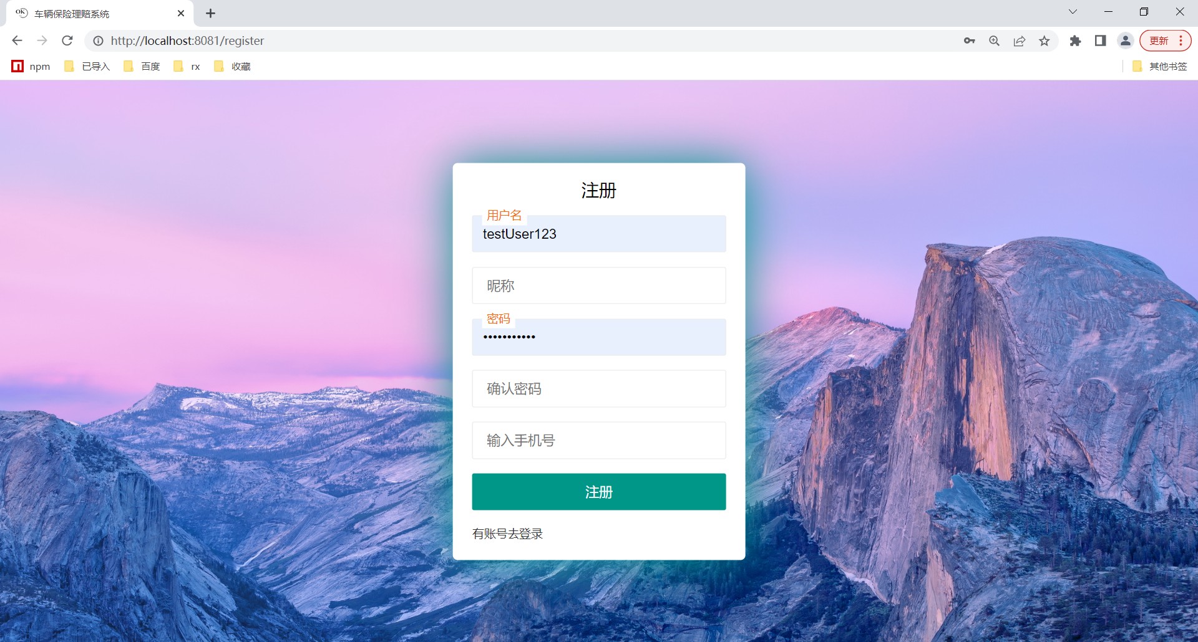
Task: Open the extensions puzzle icon
Action: click(x=1075, y=41)
